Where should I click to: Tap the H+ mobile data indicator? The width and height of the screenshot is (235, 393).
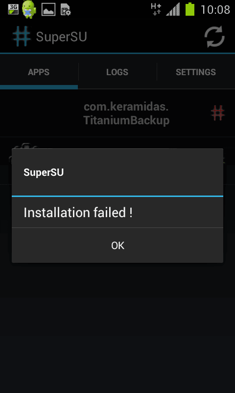coord(156,9)
